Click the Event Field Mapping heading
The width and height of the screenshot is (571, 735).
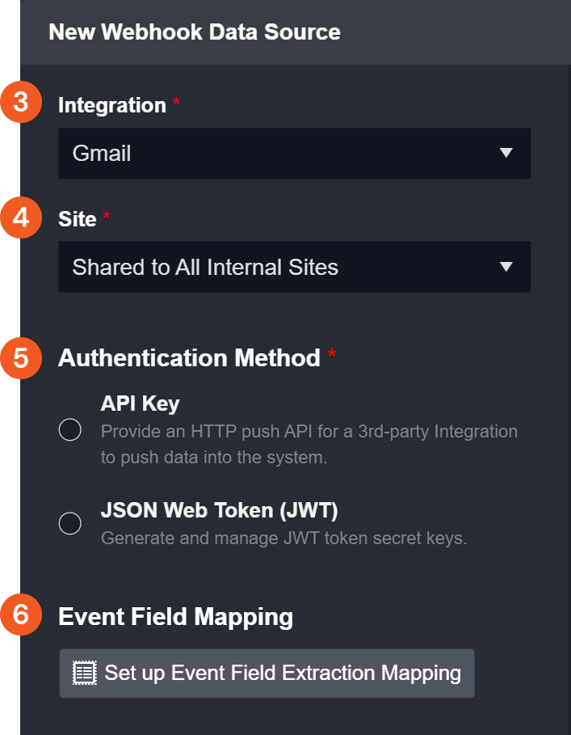pos(175,617)
